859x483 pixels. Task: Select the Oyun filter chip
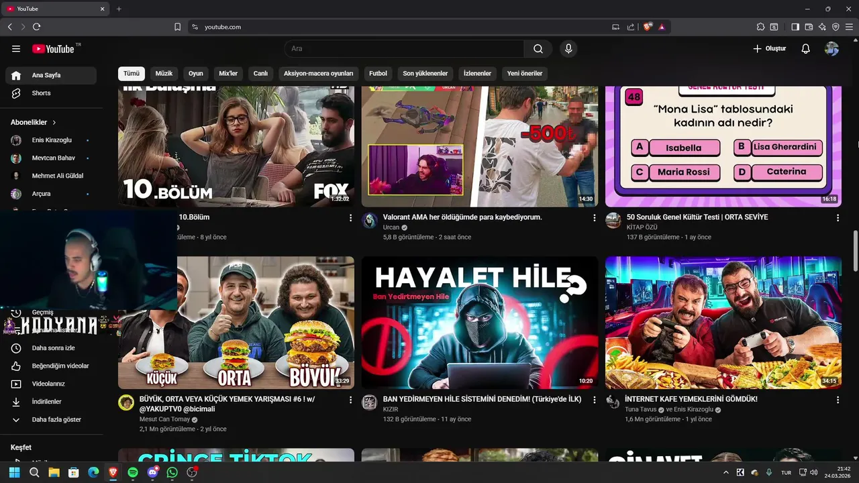(x=196, y=73)
